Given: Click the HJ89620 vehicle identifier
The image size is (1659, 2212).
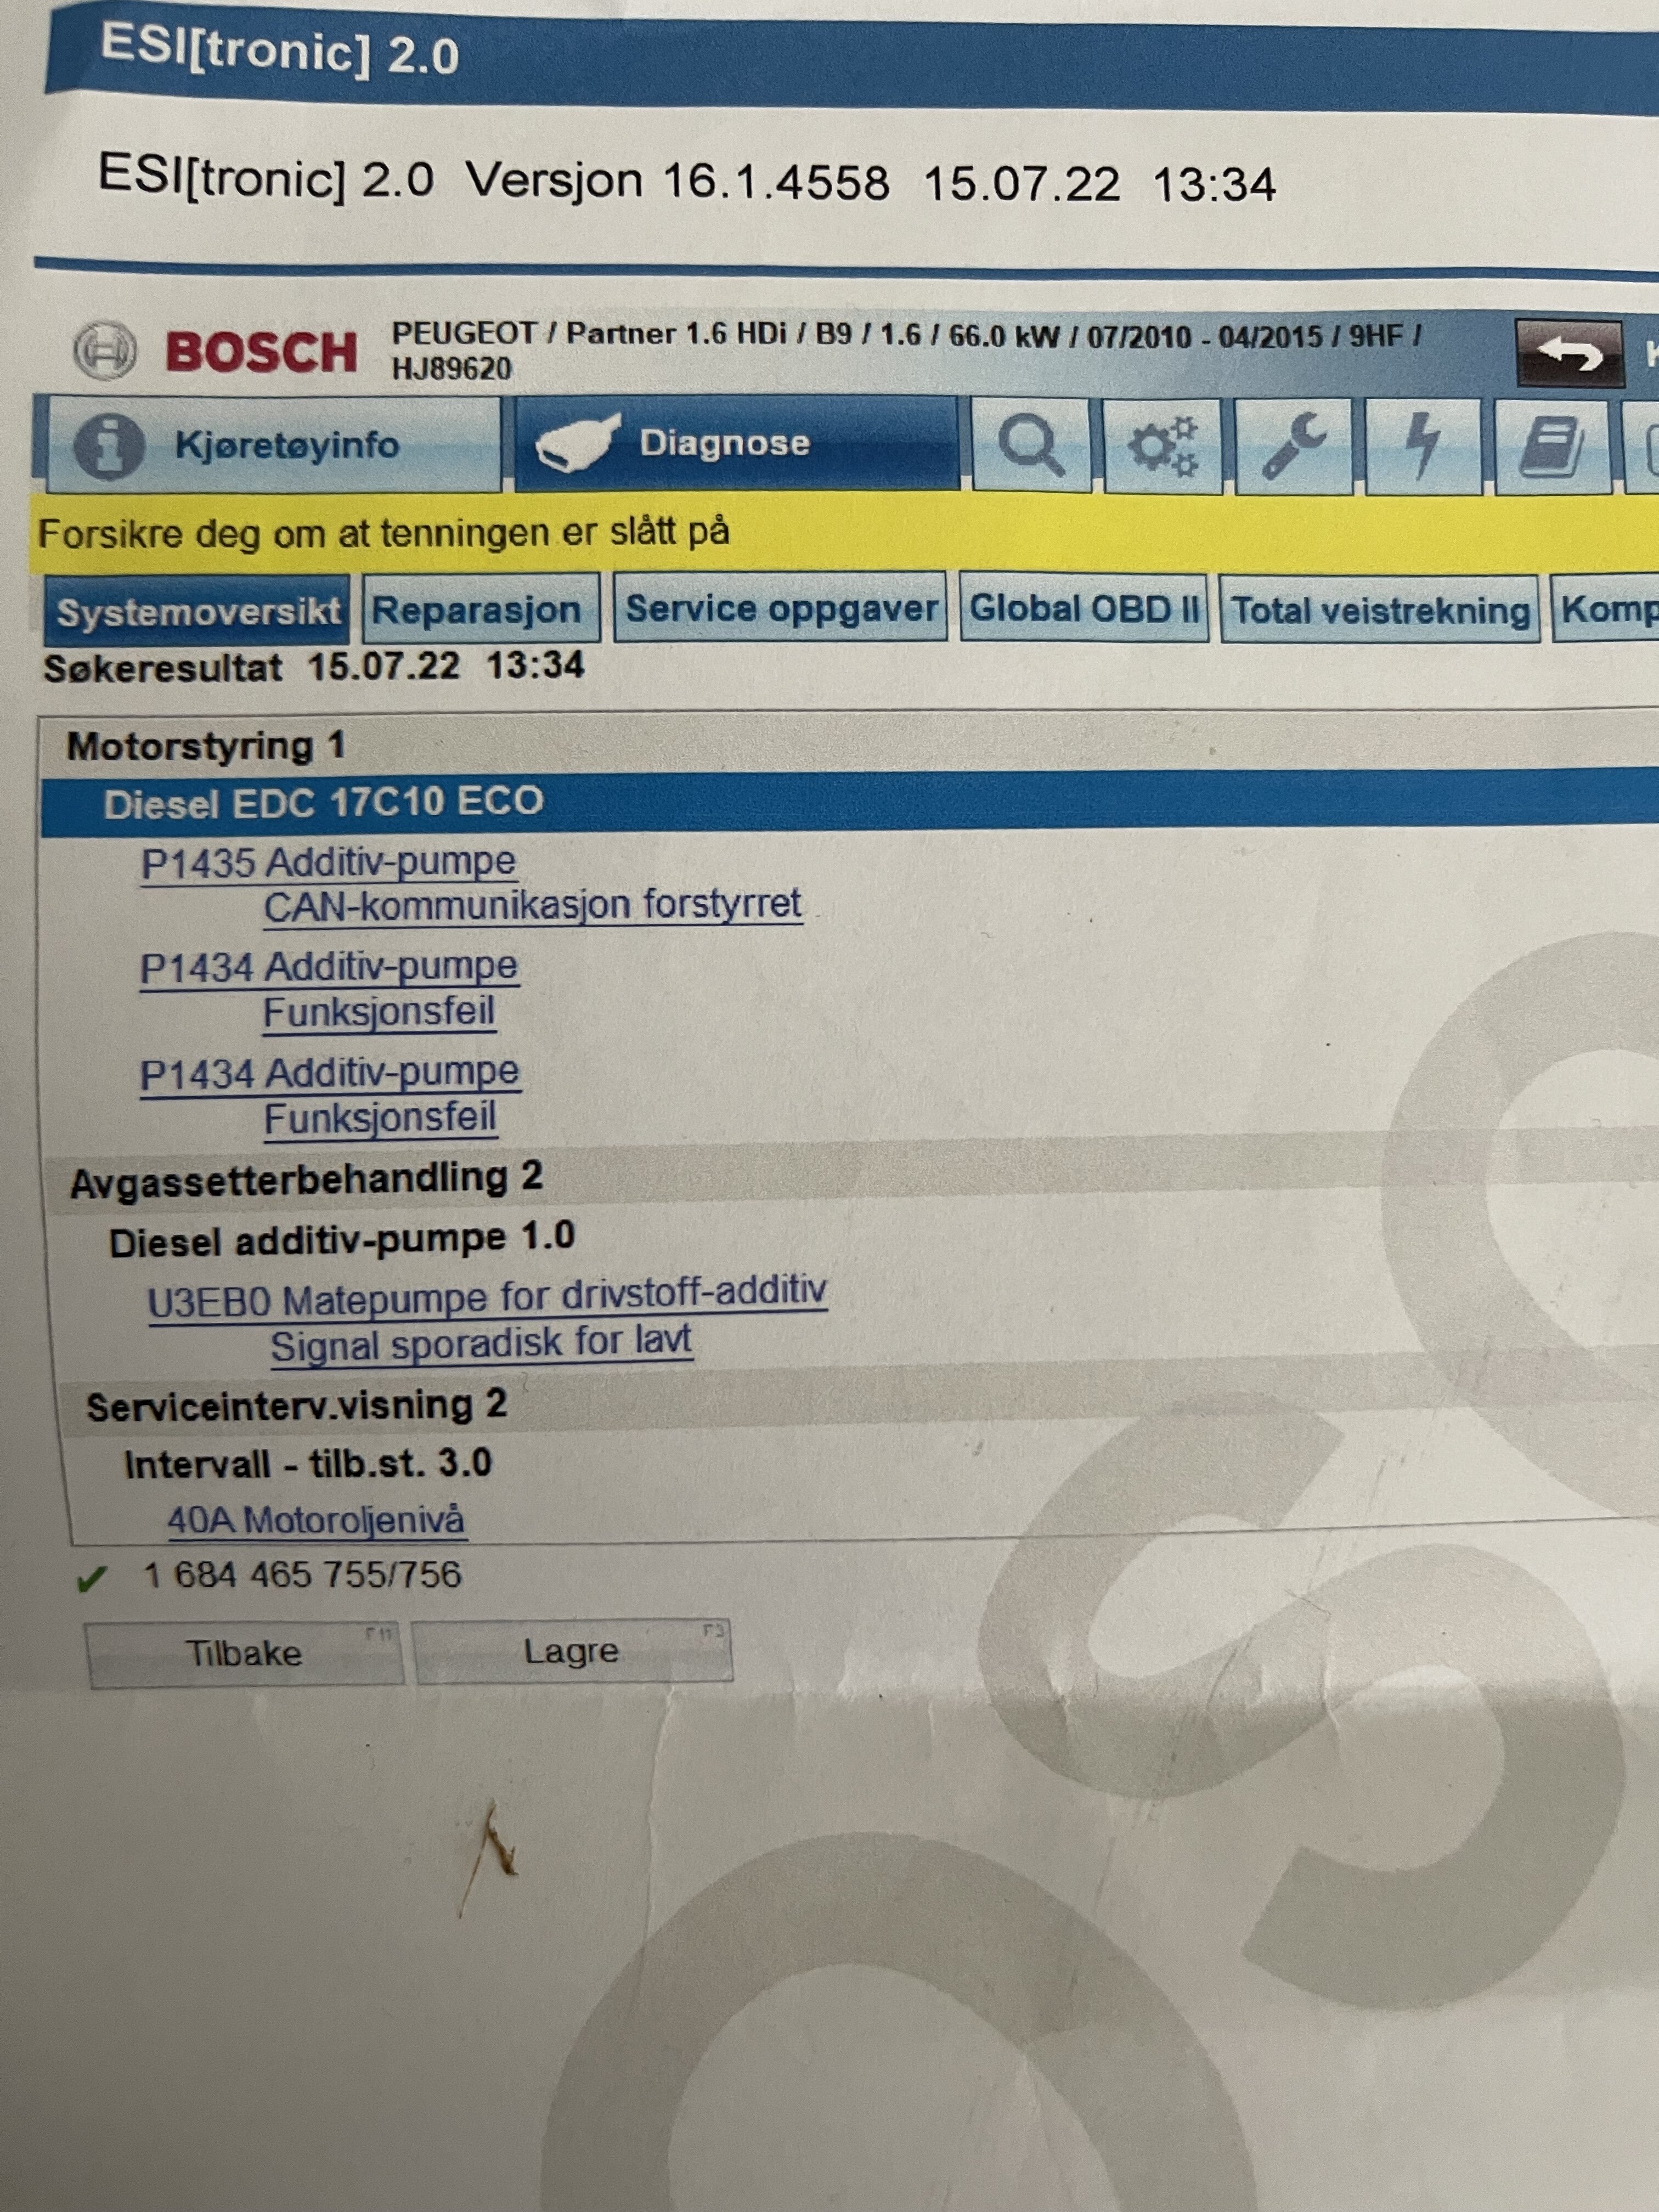Looking at the screenshot, I should (451, 369).
